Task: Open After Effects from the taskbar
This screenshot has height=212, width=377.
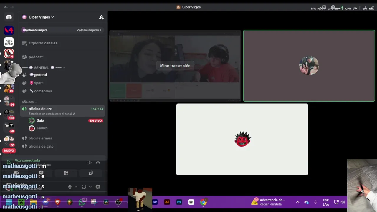Action: (155, 202)
